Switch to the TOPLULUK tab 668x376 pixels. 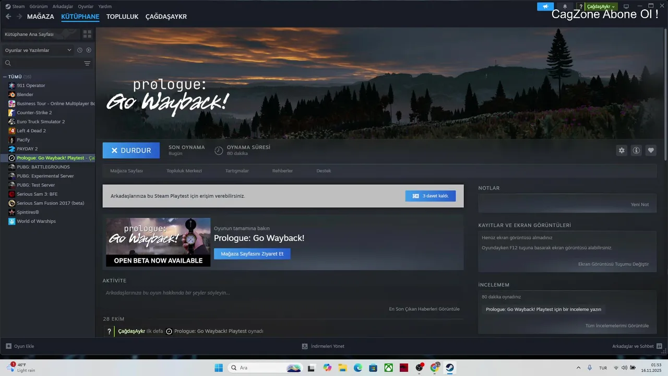(x=122, y=17)
